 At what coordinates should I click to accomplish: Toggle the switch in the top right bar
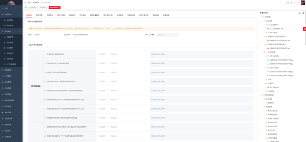tap(287, 3)
